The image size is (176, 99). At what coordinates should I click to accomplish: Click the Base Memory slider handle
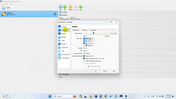point(94,33)
